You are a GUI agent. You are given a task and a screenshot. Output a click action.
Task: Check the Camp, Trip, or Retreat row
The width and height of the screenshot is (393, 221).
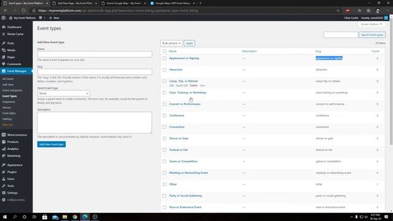click(x=165, y=81)
